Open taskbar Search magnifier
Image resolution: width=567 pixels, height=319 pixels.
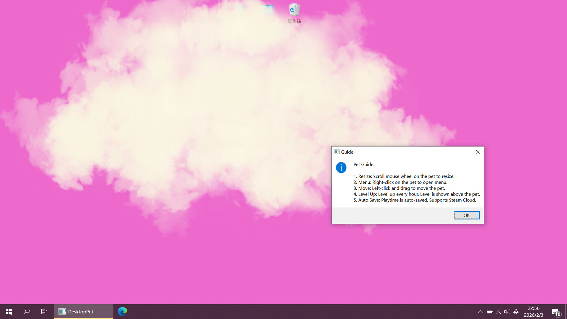[x=27, y=312]
